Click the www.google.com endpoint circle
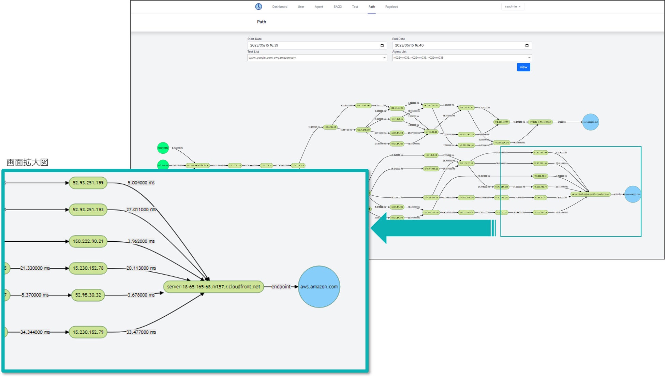665x377 pixels. point(590,122)
